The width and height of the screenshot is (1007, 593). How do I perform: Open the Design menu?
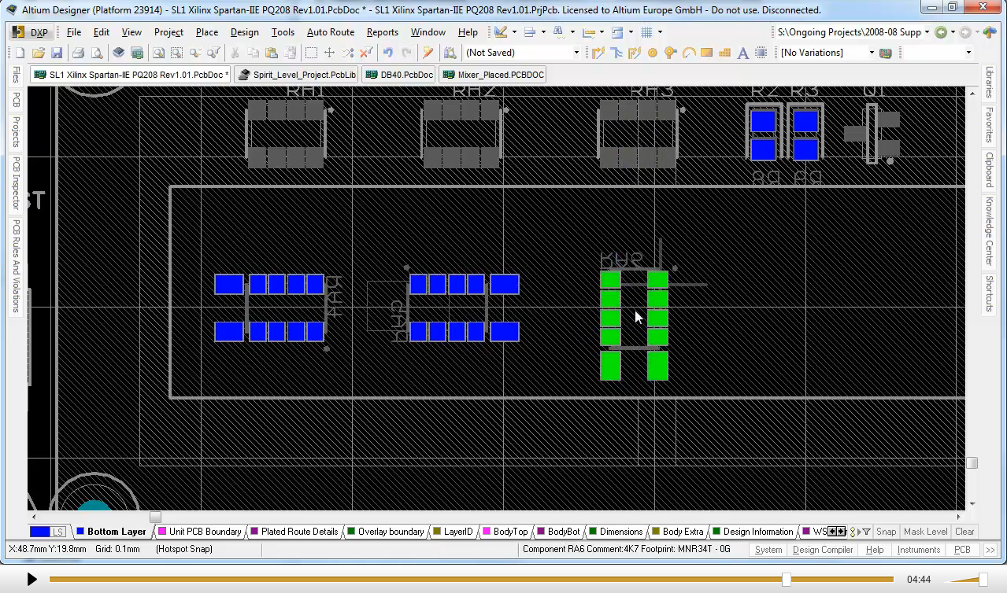(x=244, y=32)
